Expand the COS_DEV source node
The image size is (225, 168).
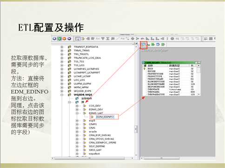(77, 106)
